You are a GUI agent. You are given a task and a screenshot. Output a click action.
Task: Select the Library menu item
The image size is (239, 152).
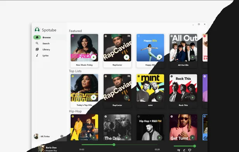pos(50,49)
